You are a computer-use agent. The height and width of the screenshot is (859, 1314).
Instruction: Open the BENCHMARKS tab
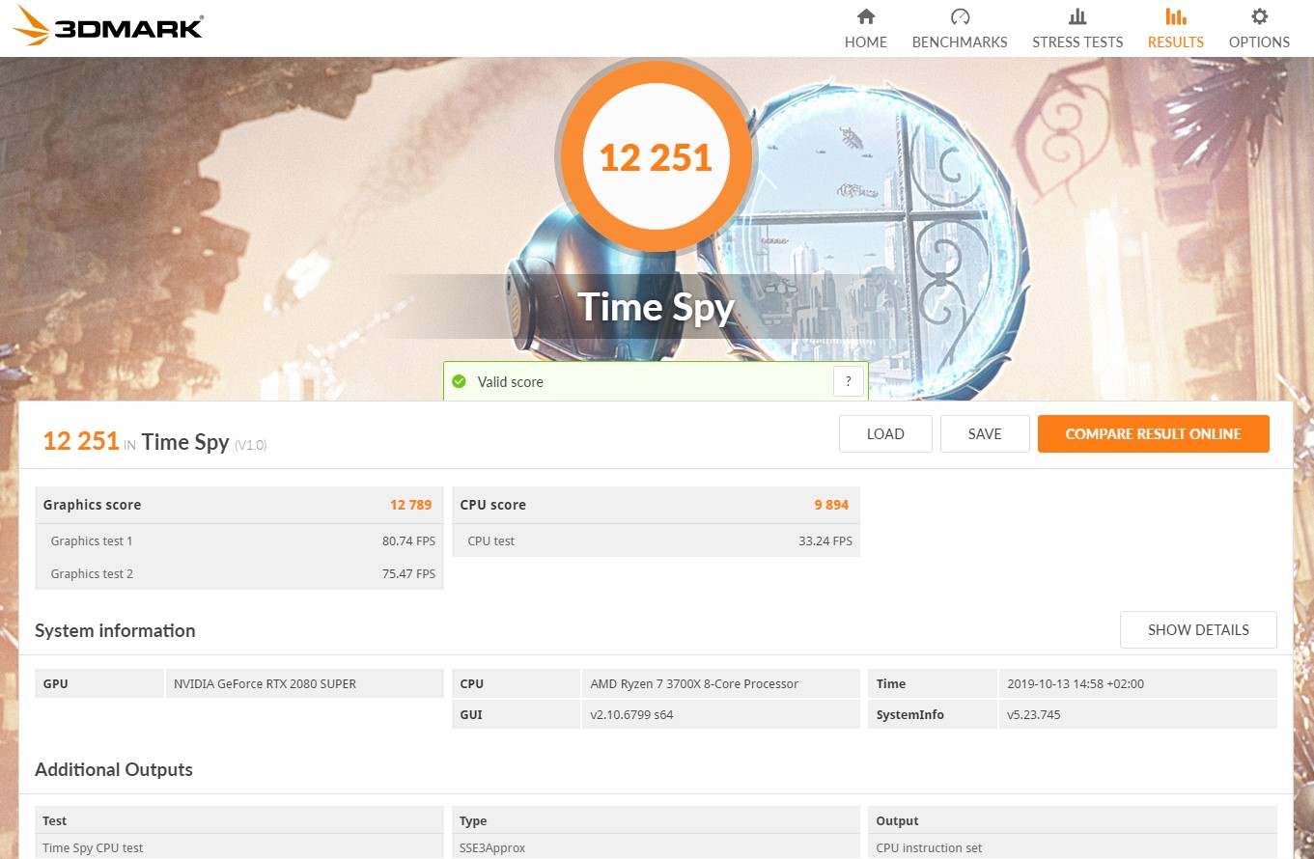pyautogui.click(x=960, y=28)
